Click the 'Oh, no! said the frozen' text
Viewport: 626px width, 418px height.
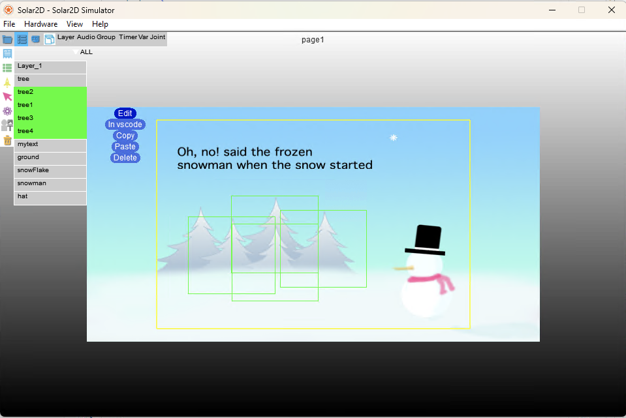pos(245,152)
